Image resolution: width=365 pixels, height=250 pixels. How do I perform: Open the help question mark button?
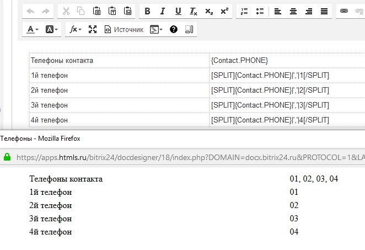[x=174, y=29]
